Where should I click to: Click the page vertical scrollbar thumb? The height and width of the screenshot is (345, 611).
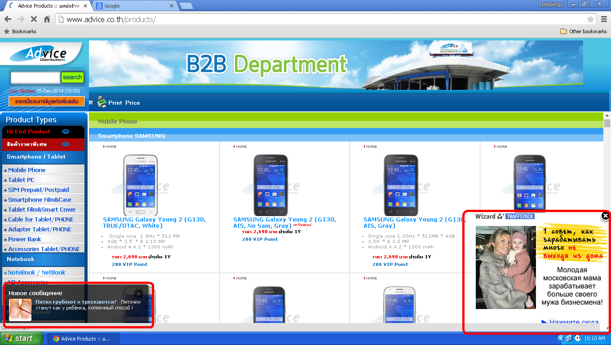pyautogui.click(x=607, y=124)
